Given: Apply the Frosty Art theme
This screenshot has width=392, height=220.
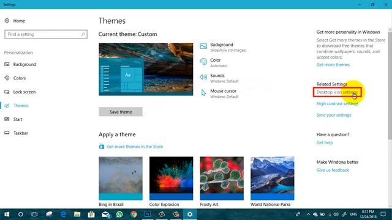Looking at the screenshot, I should [222, 178].
